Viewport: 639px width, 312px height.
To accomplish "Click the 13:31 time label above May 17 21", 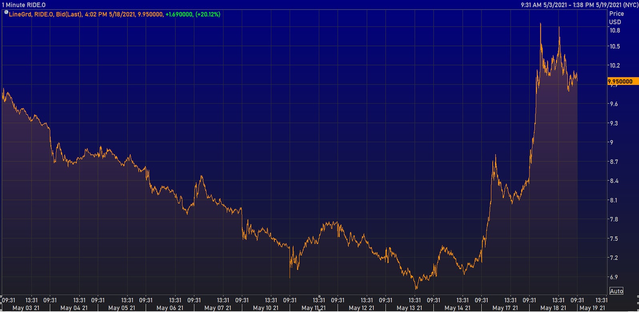I will (x=510, y=300).
